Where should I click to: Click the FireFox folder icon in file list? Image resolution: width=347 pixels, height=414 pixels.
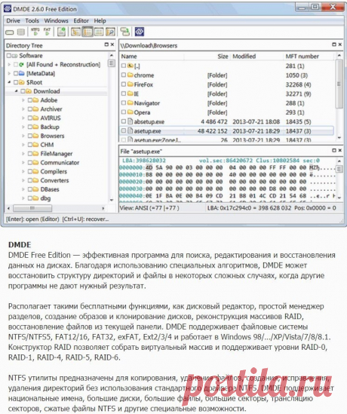(x=131, y=84)
